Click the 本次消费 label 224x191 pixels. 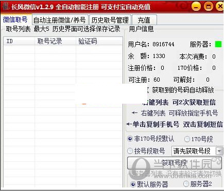(x=194, y=56)
